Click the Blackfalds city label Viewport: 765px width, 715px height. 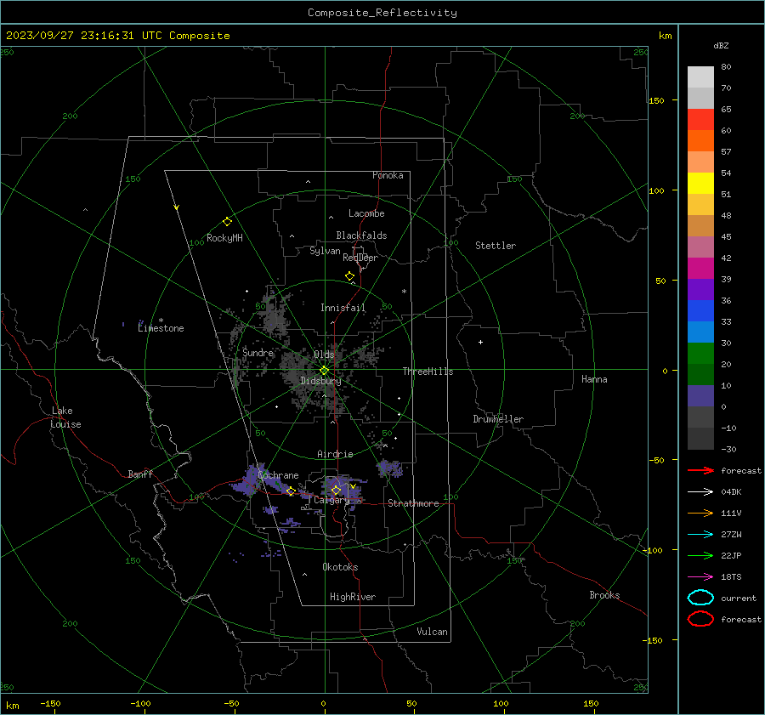361,235
